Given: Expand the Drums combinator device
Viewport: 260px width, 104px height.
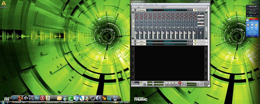Looking at the screenshot, I should click(x=133, y=41).
